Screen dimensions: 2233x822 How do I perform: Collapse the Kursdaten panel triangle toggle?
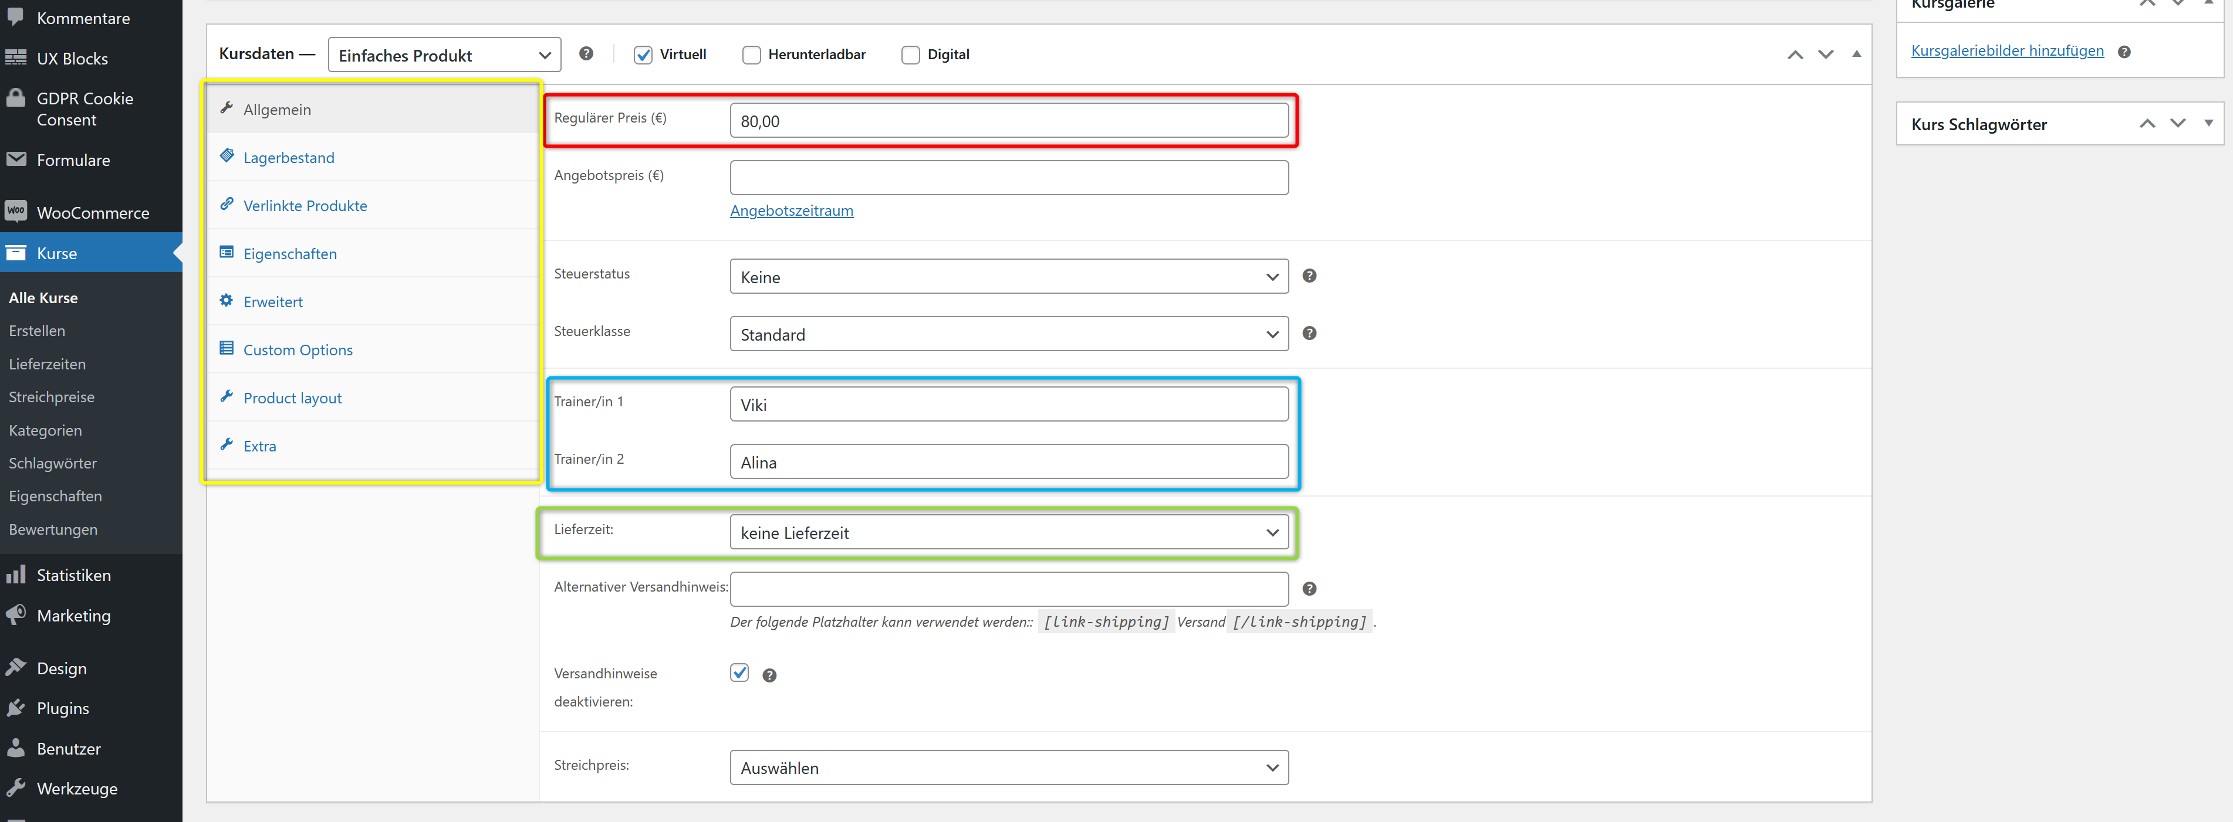click(1857, 54)
